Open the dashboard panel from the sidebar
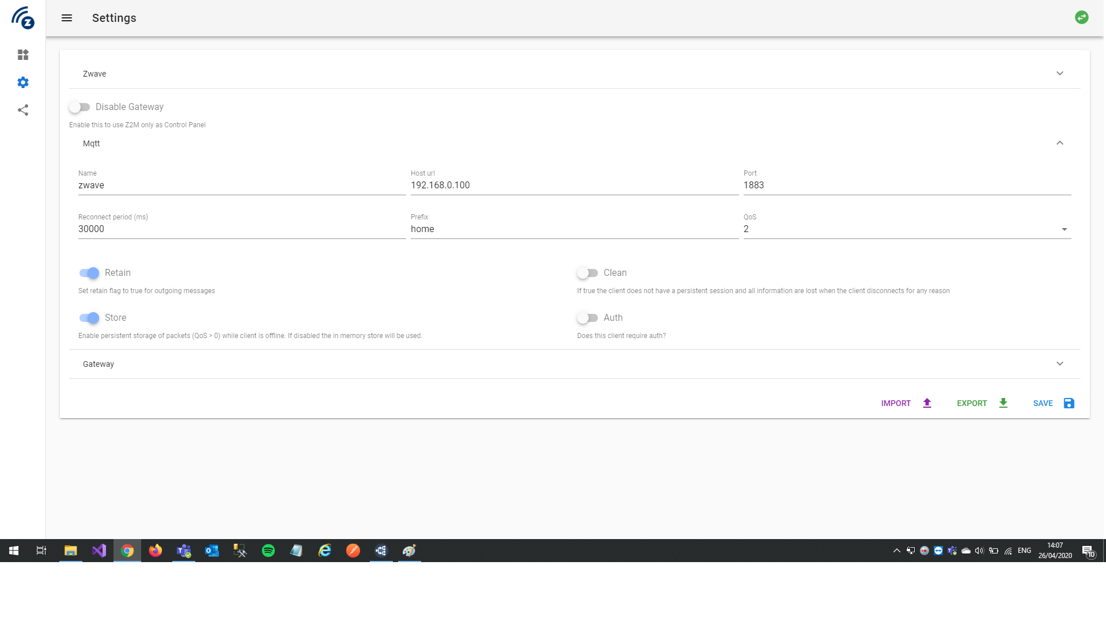Screen dimensions: 1106x622 pyautogui.click(x=23, y=55)
